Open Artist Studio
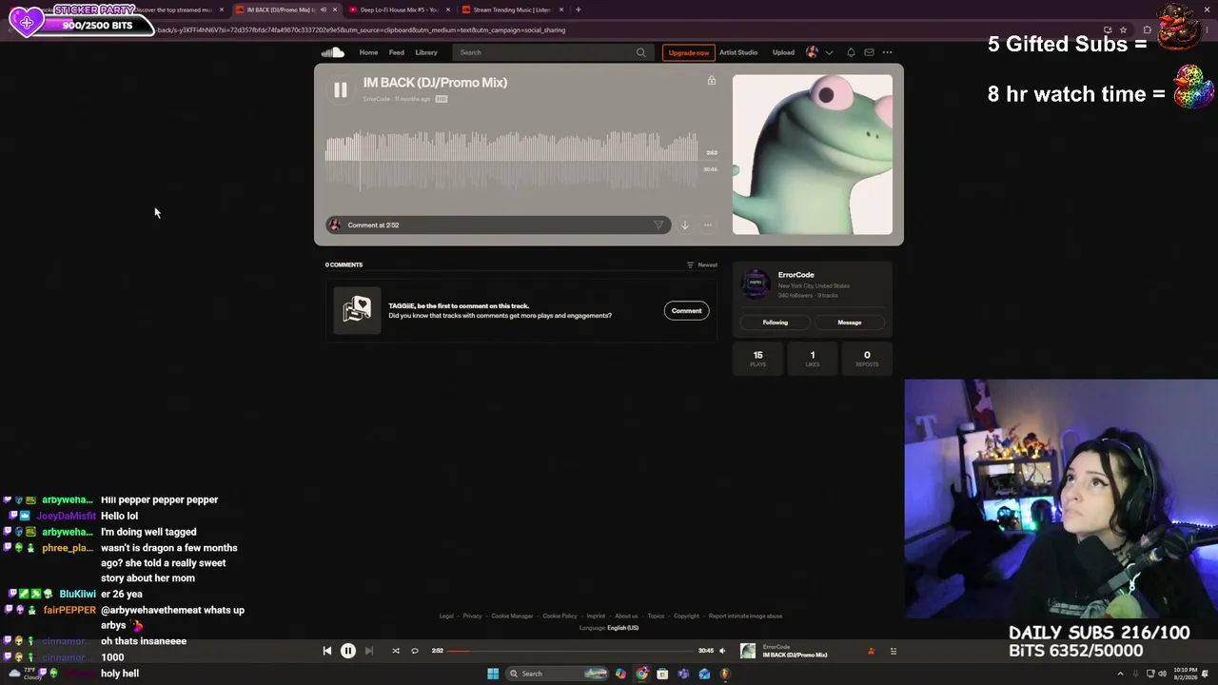 [x=738, y=52]
